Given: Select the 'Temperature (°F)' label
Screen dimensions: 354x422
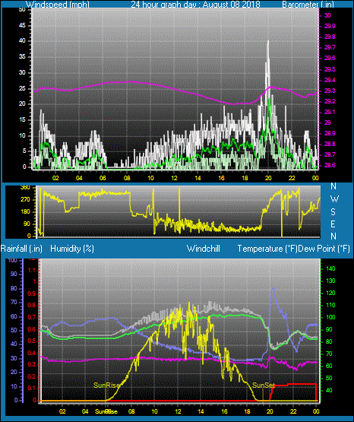Looking at the screenshot, I should (x=267, y=249).
